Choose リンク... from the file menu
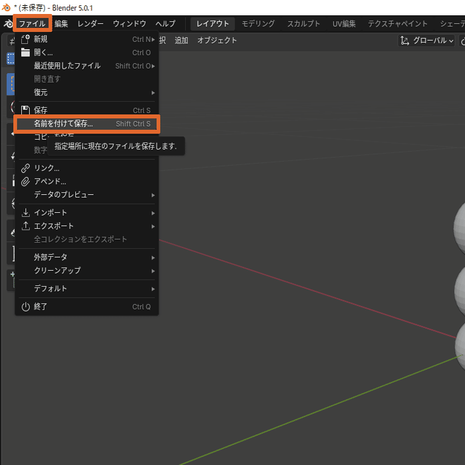The height and width of the screenshot is (465, 465). (x=86, y=168)
